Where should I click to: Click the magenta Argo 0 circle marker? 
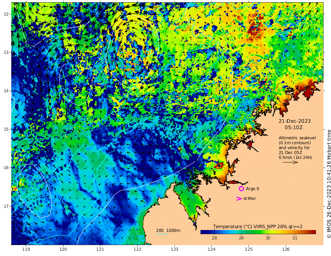point(241,189)
